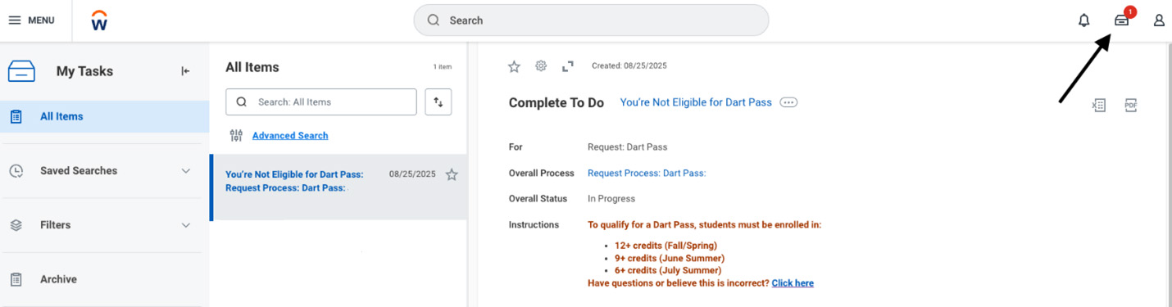Click the 9+ credits (June Summer) text
Screen dimensions: 1172x307
670,259
